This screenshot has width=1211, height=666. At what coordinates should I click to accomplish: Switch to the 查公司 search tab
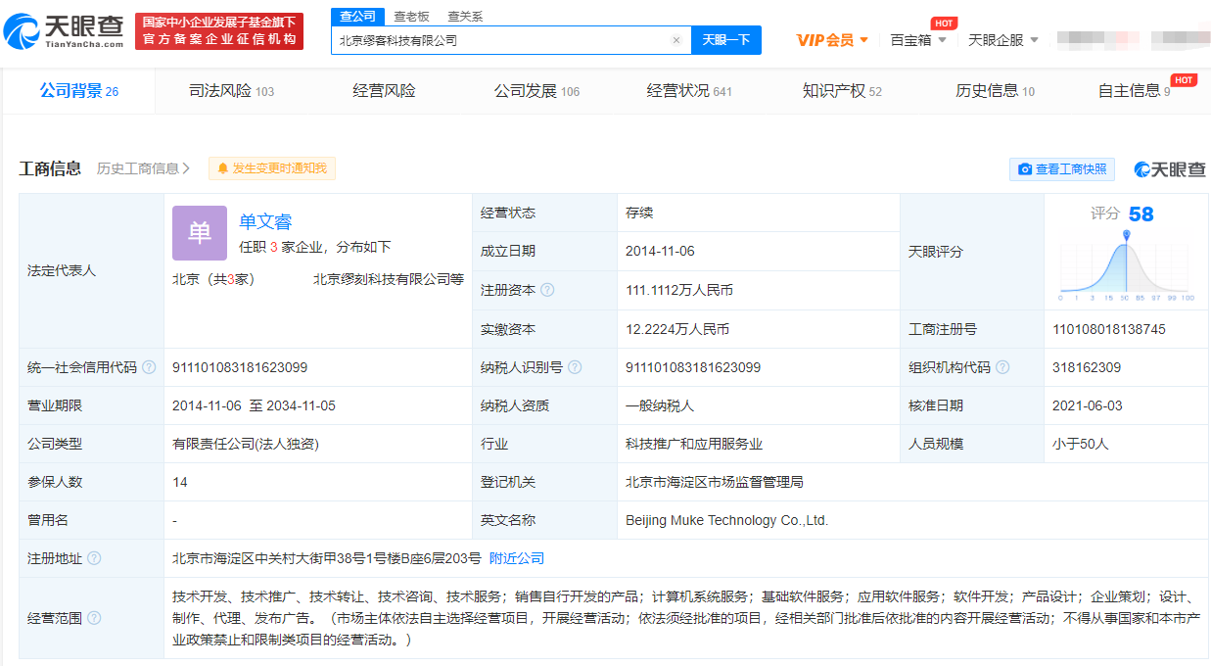point(357,17)
